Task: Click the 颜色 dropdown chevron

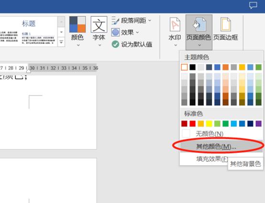Action: click(78, 45)
